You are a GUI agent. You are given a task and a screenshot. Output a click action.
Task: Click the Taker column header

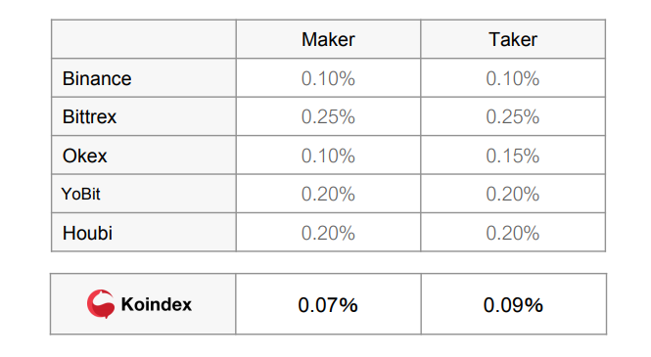513,39
